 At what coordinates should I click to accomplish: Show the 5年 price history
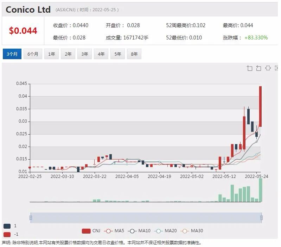pyautogui.click(x=117, y=54)
